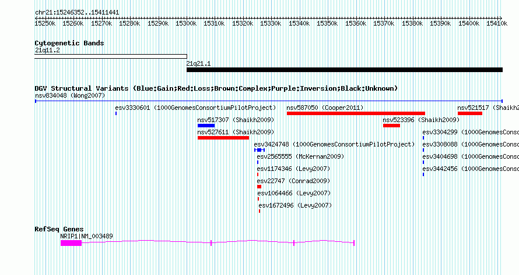
Task: Click the red nsv587050 loss bar
Action: tap(356, 113)
